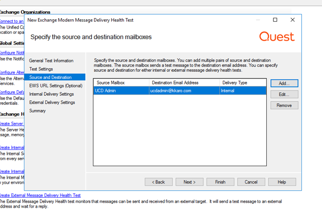Select General Test Information step
This screenshot has width=322, height=209.
[51, 61]
